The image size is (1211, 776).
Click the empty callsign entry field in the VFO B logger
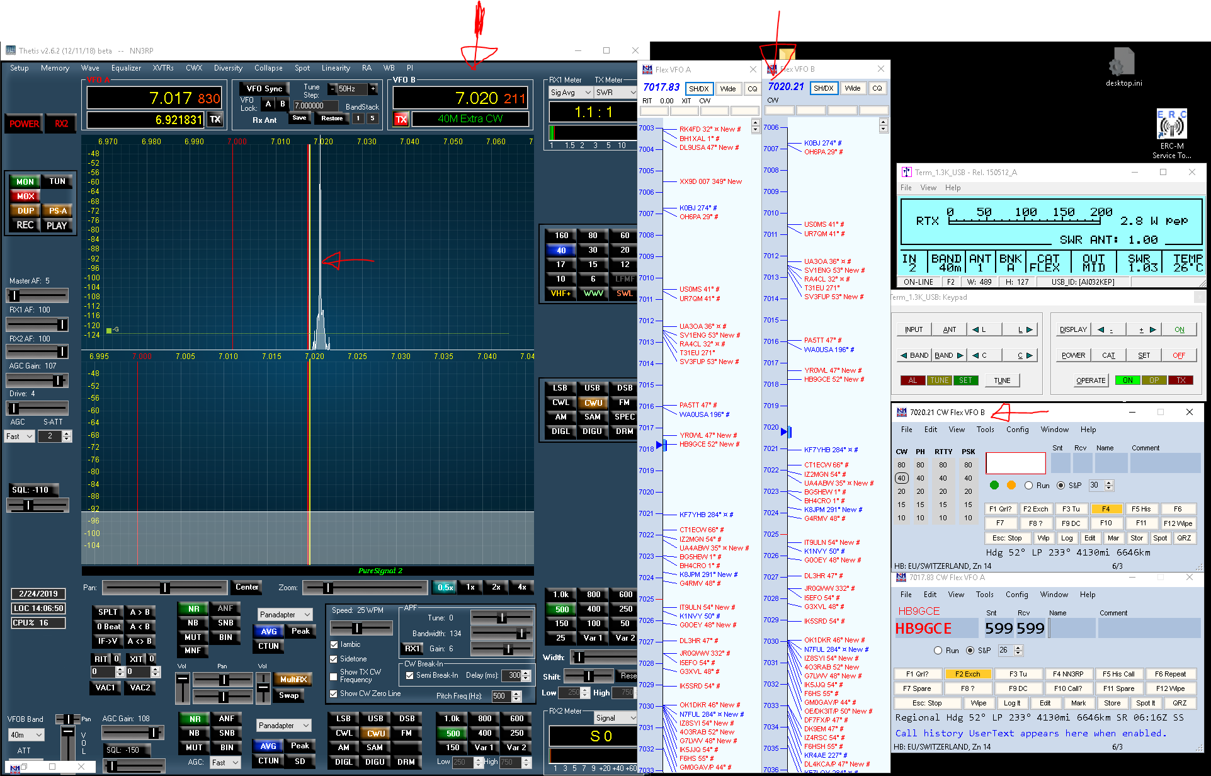[x=1015, y=464]
